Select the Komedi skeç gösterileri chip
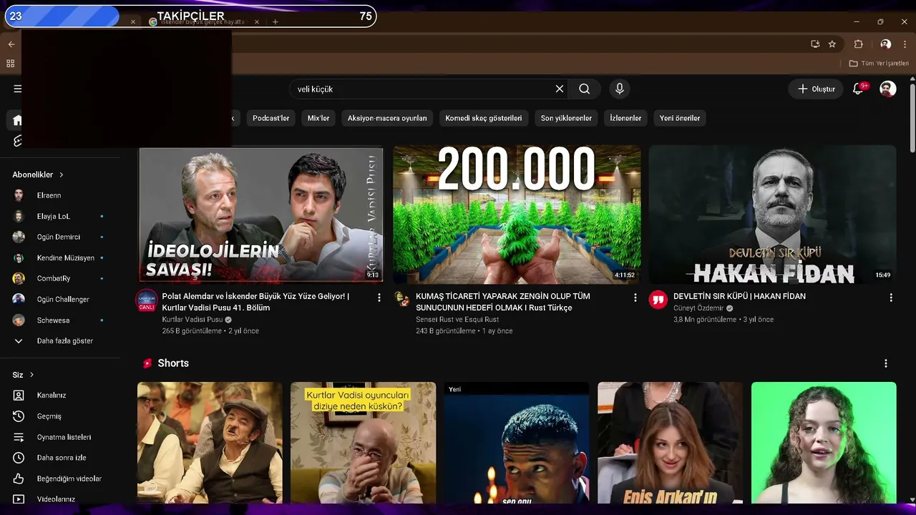The width and height of the screenshot is (916, 515). 484,118
